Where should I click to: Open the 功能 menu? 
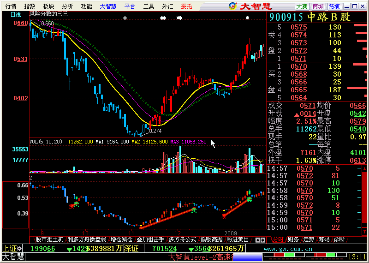(x=86, y=6)
